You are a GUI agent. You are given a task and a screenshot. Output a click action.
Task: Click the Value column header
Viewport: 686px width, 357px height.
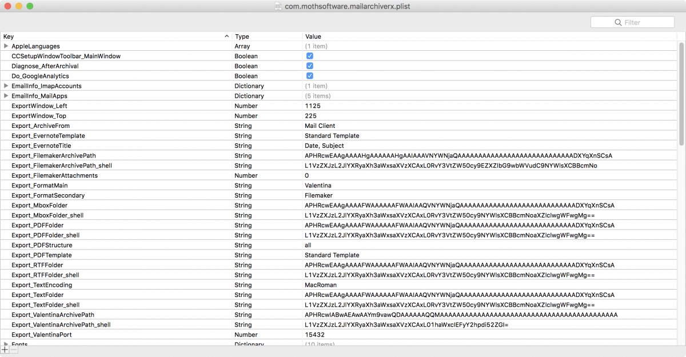[313, 37]
